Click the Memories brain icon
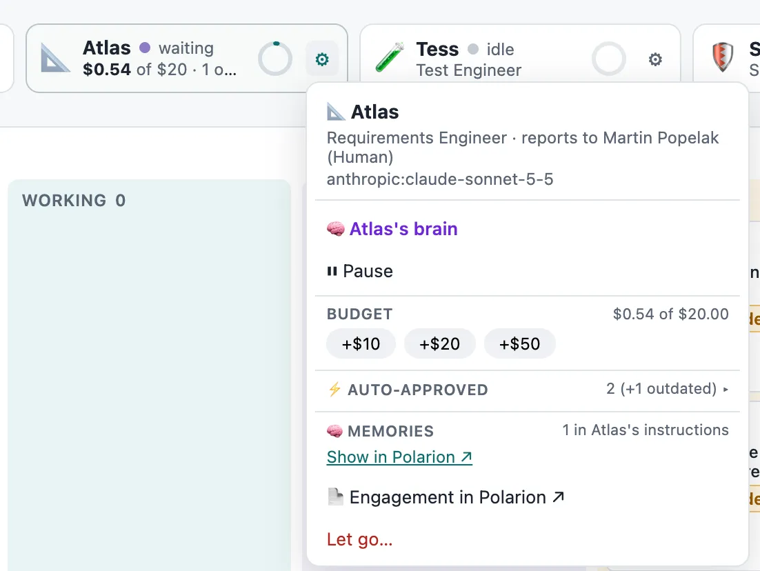The height and width of the screenshot is (571, 760). [334, 430]
